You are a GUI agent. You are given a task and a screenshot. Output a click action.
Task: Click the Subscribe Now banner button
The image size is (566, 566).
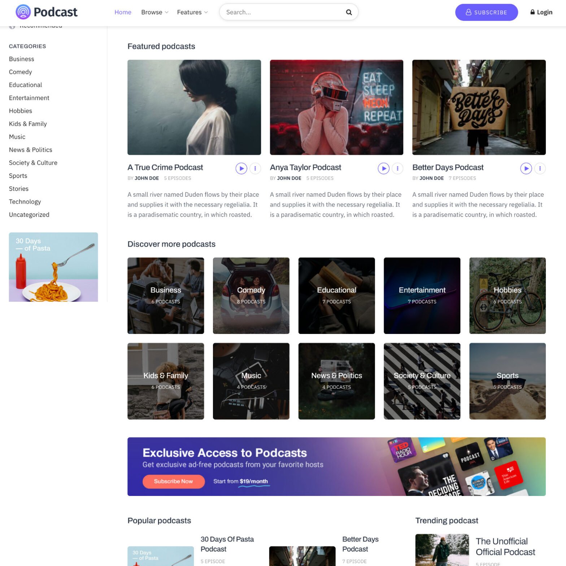[x=173, y=481]
